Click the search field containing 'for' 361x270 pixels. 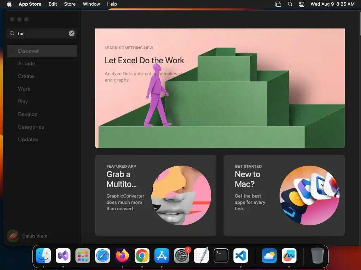click(x=42, y=33)
